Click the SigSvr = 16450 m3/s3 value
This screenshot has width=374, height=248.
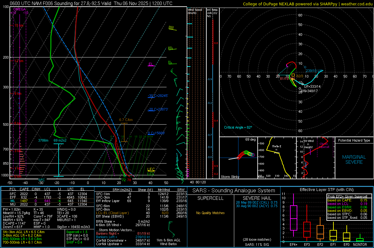[74, 227]
